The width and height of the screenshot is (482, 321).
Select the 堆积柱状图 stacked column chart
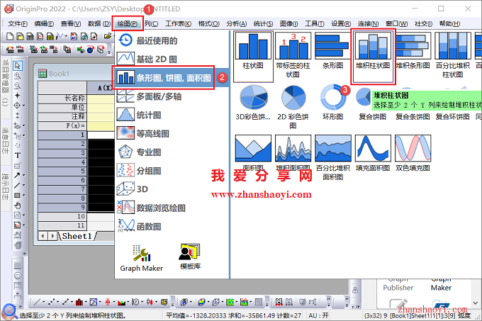[373, 56]
